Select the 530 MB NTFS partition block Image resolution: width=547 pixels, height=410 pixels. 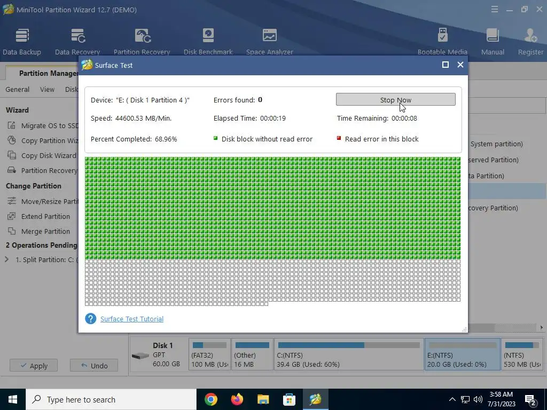tap(522, 354)
